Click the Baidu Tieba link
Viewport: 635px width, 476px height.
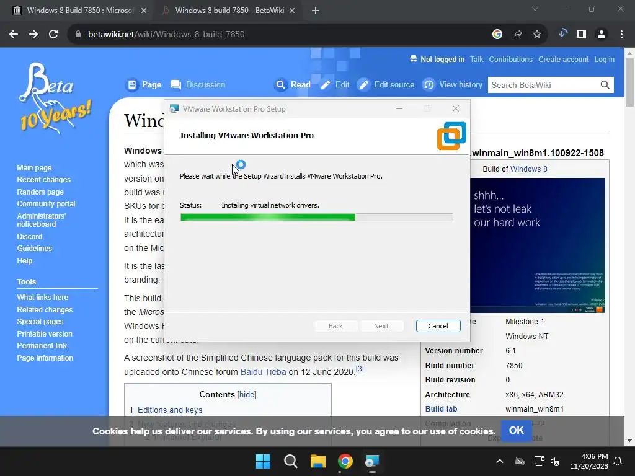(263, 372)
